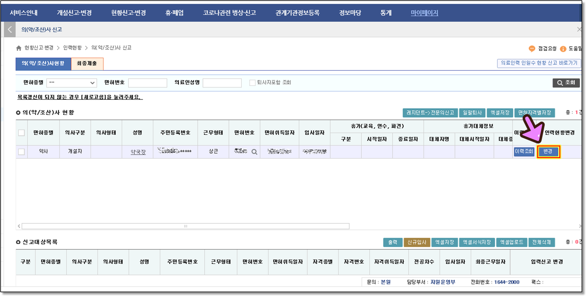
Task: Click the highlighted 변경 button
Action: [548, 152]
